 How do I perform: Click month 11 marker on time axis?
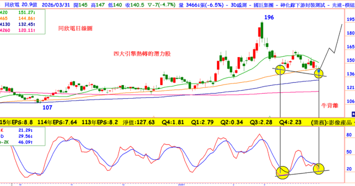click(x=71, y=184)
